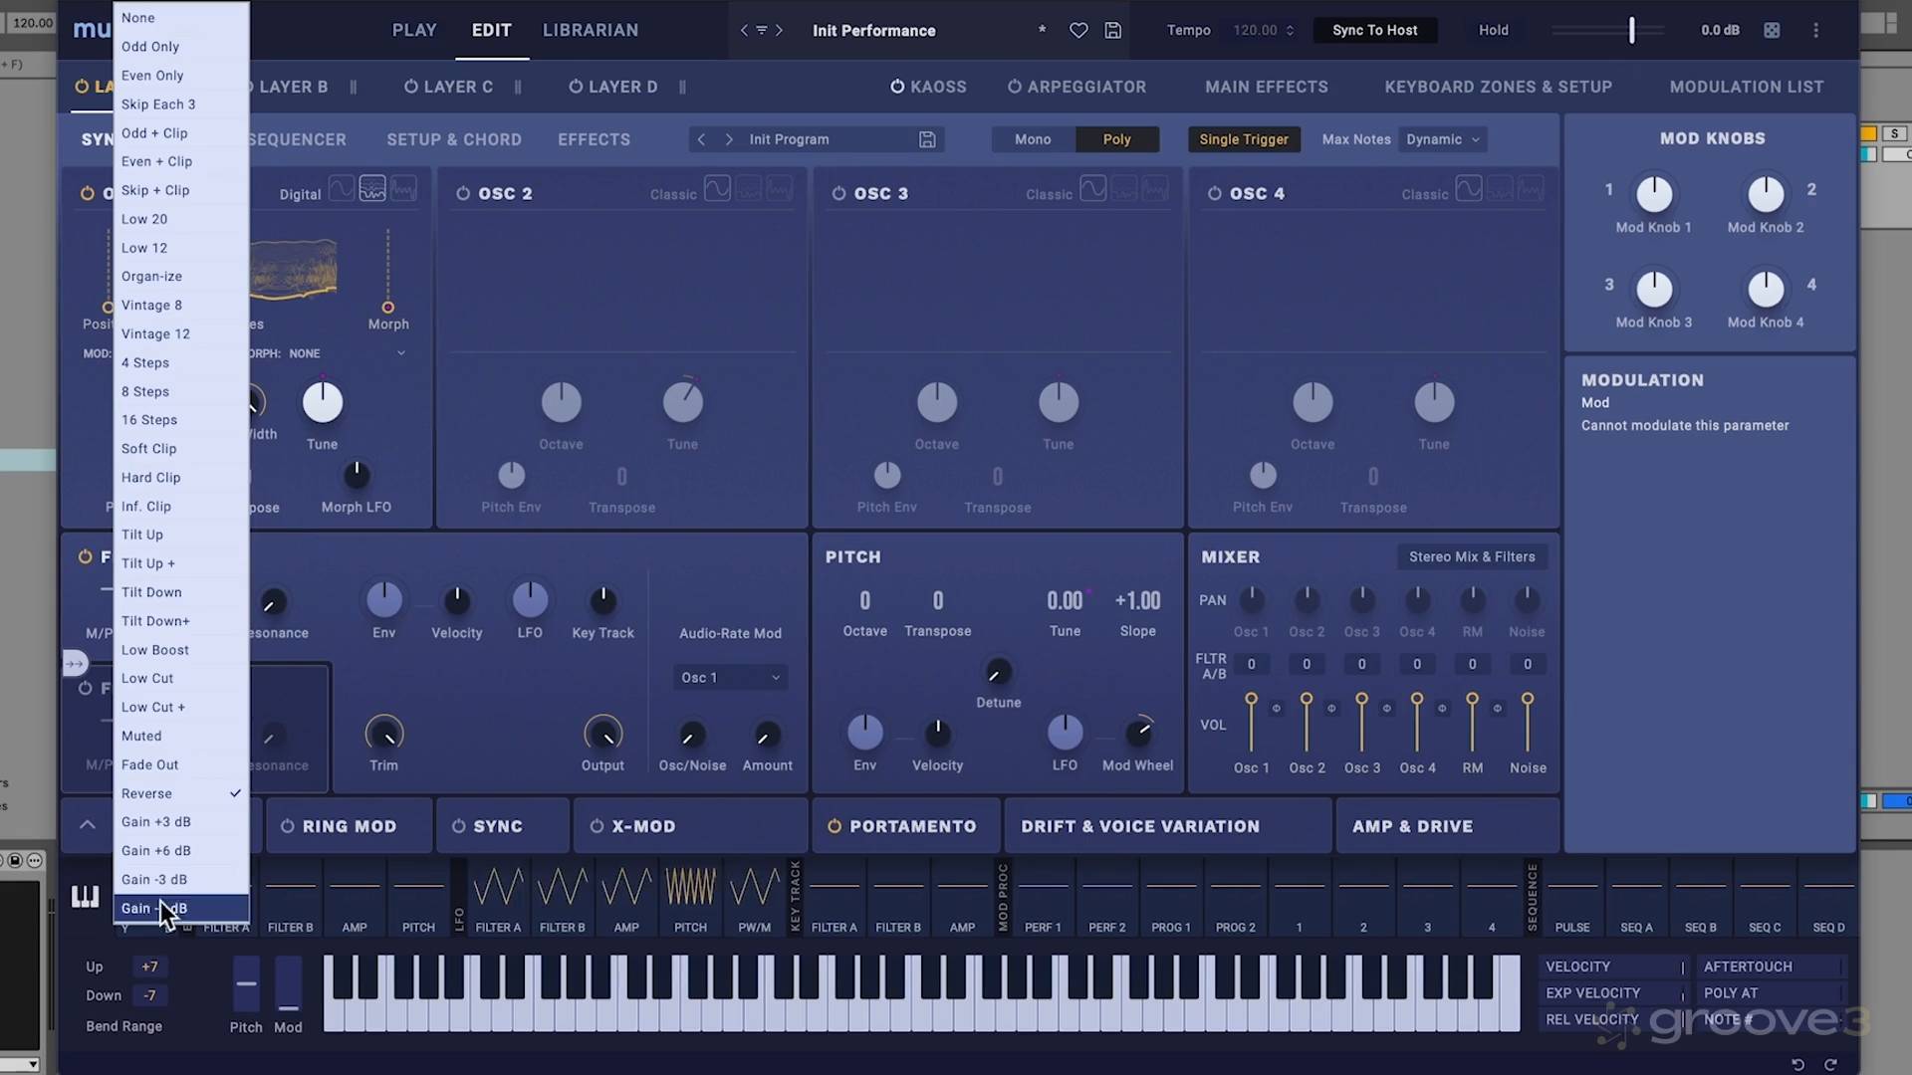Viewport: 1912px width, 1075px height.
Task: Click the randomize dice icon
Action: tap(1772, 31)
